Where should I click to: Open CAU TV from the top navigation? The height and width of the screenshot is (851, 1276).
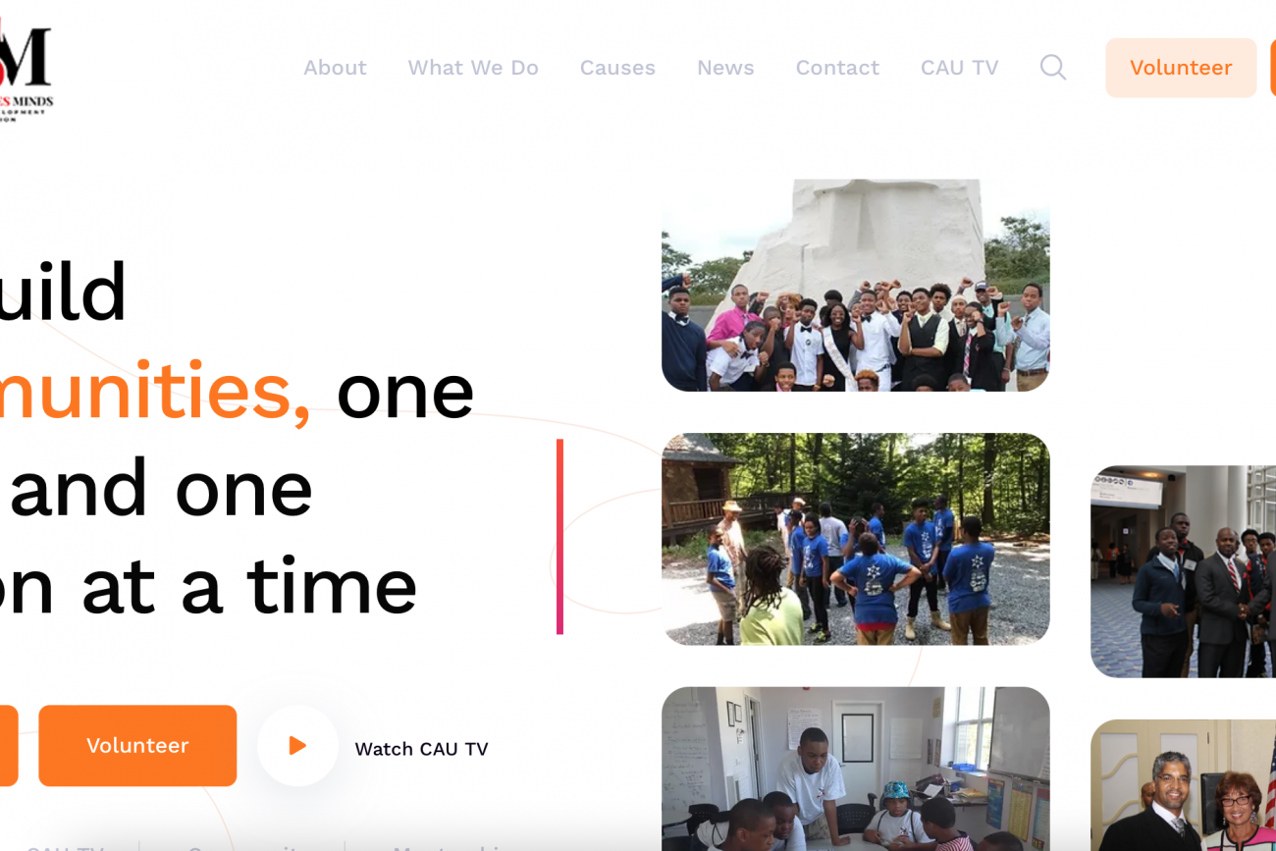click(x=959, y=68)
